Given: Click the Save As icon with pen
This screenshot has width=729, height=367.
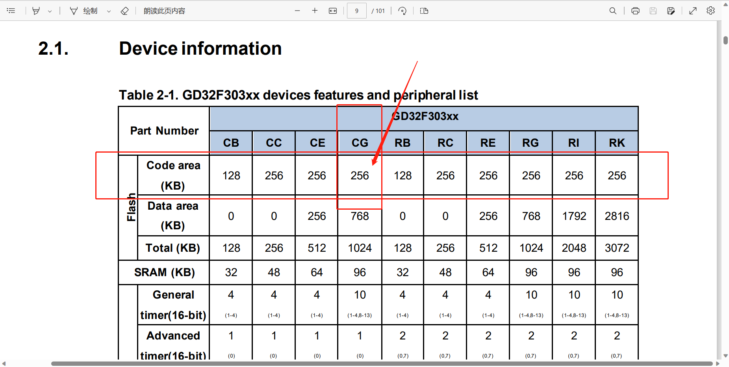Looking at the screenshot, I should point(671,11).
